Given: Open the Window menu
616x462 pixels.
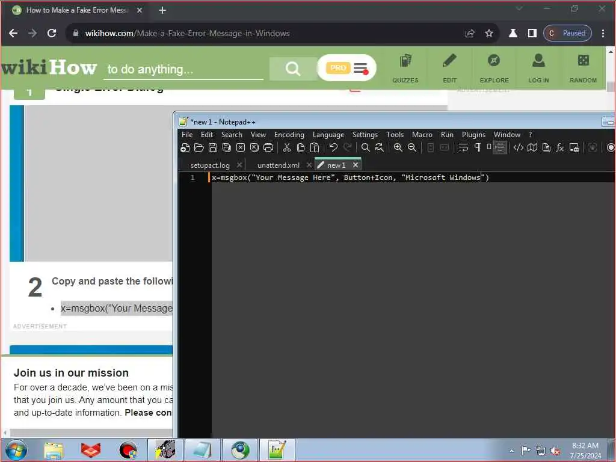Looking at the screenshot, I should coord(507,135).
